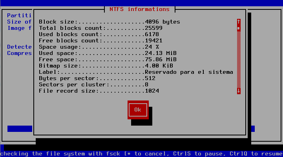Click the Free blocks count entry
Screen dimensions: 283x157
pyautogui.click(x=100, y=41)
